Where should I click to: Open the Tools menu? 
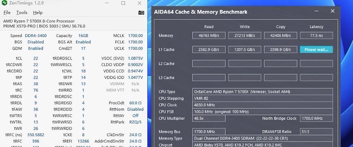coord(22,12)
